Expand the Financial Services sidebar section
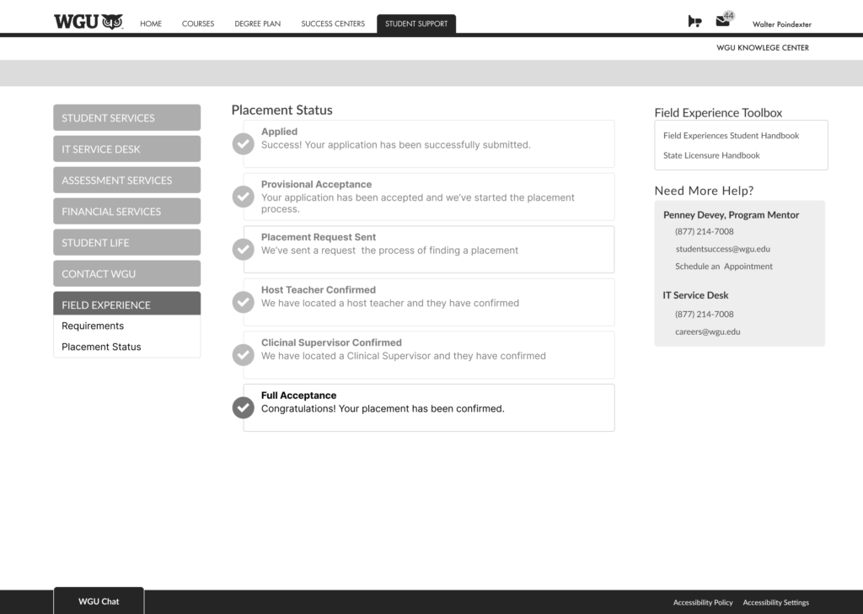Image resolution: width=863 pixels, height=614 pixels. pos(126,212)
